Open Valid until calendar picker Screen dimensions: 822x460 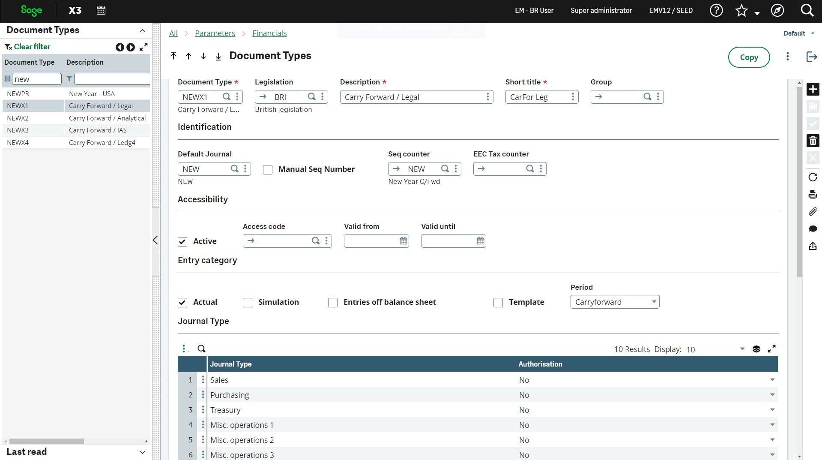pos(481,241)
